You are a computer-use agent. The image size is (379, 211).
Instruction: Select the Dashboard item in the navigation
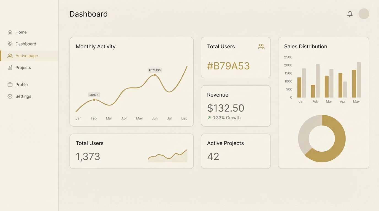(26, 44)
